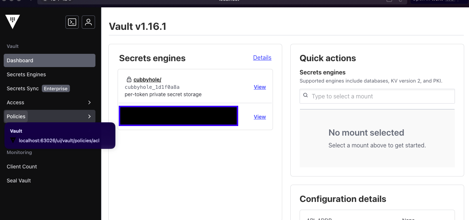Focus the 'Type to select a mount' field
The image size is (469, 220).
pyautogui.click(x=377, y=96)
